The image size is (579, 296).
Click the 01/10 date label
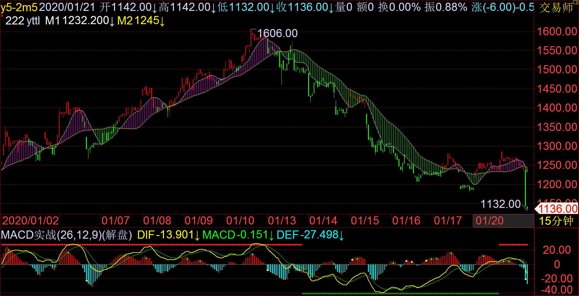240,221
